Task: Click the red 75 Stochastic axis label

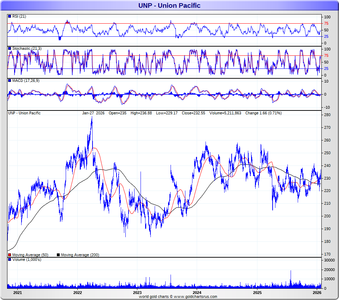Action: pyautogui.click(x=326, y=55)
